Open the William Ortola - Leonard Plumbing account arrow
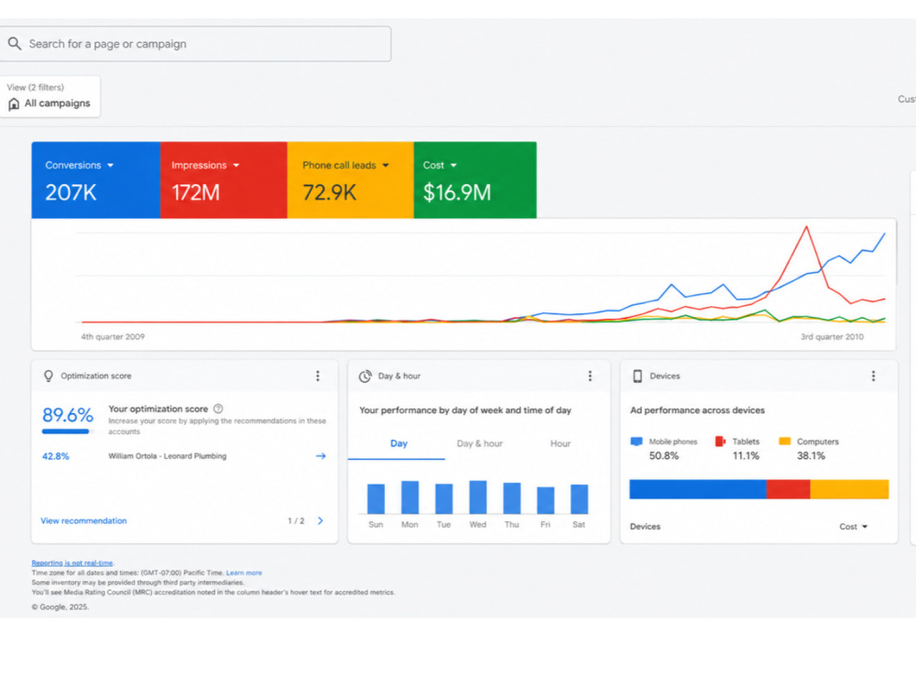The height and width of the screenshot is (687, 916). [321, 455]
